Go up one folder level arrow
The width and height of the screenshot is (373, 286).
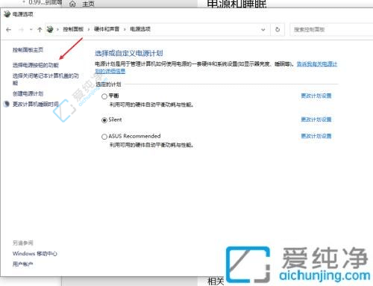click(40, 30)
